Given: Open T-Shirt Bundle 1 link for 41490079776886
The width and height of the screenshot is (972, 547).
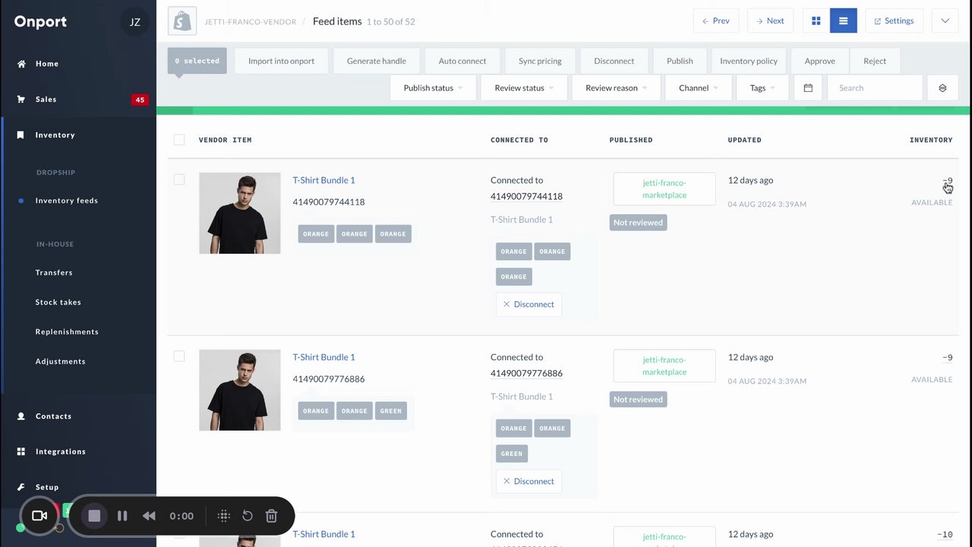Looking at the screenshot, I should (x=323, y=357).
